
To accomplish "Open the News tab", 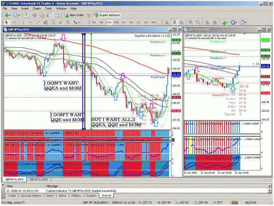I will (50, 195).
